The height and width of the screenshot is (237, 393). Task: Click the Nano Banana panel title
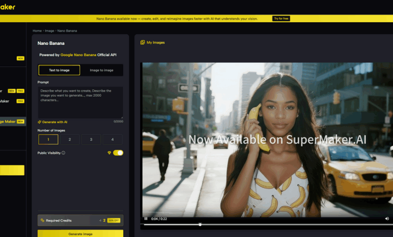click(51, 43)
